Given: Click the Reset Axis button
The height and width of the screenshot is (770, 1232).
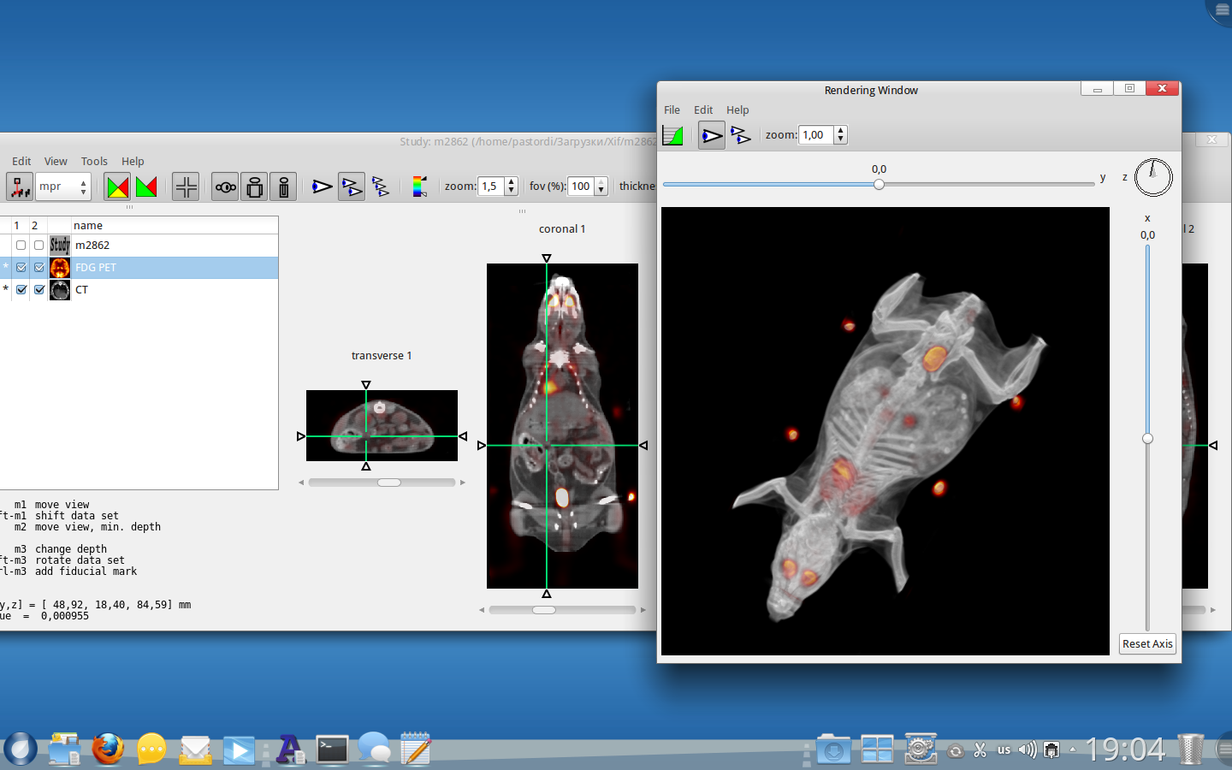Looking at the screenshot, I should point(1147,644).
